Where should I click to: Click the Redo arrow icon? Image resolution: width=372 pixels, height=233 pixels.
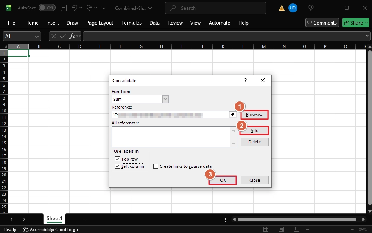pyautogui.click(x=89, y=8)
